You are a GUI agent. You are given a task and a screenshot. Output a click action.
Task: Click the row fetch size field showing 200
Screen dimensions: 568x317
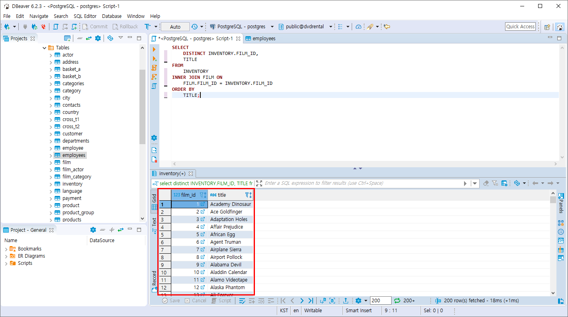[380, 301]
